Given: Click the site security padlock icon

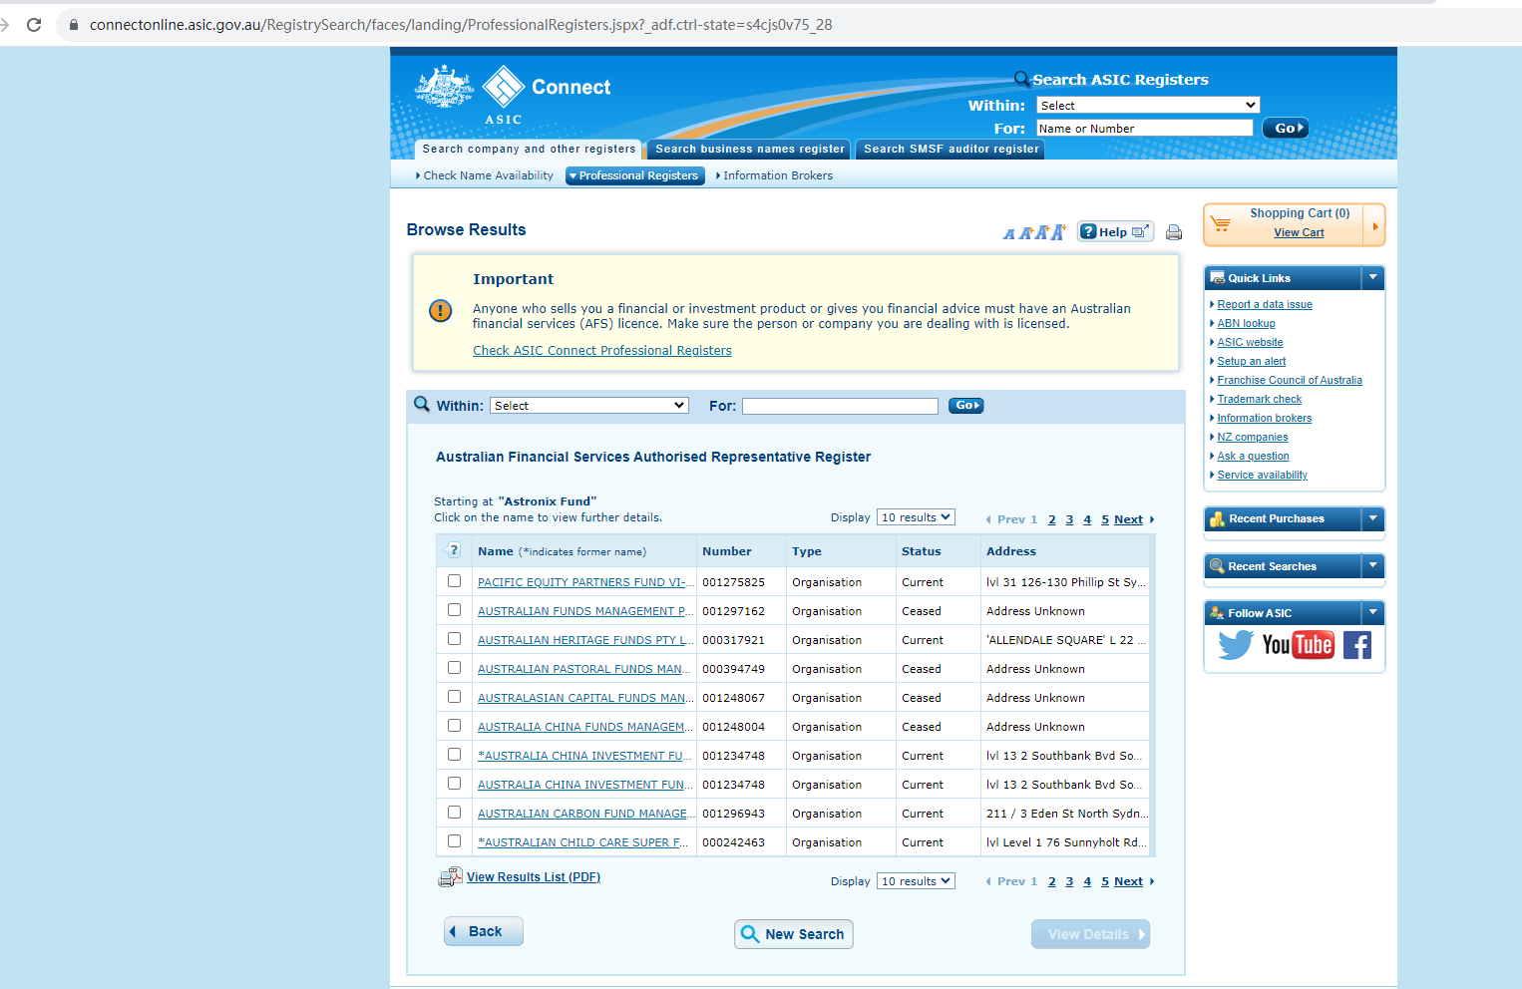Looking at the screenshot, I should pyautogui.click(x=73, y=25).
